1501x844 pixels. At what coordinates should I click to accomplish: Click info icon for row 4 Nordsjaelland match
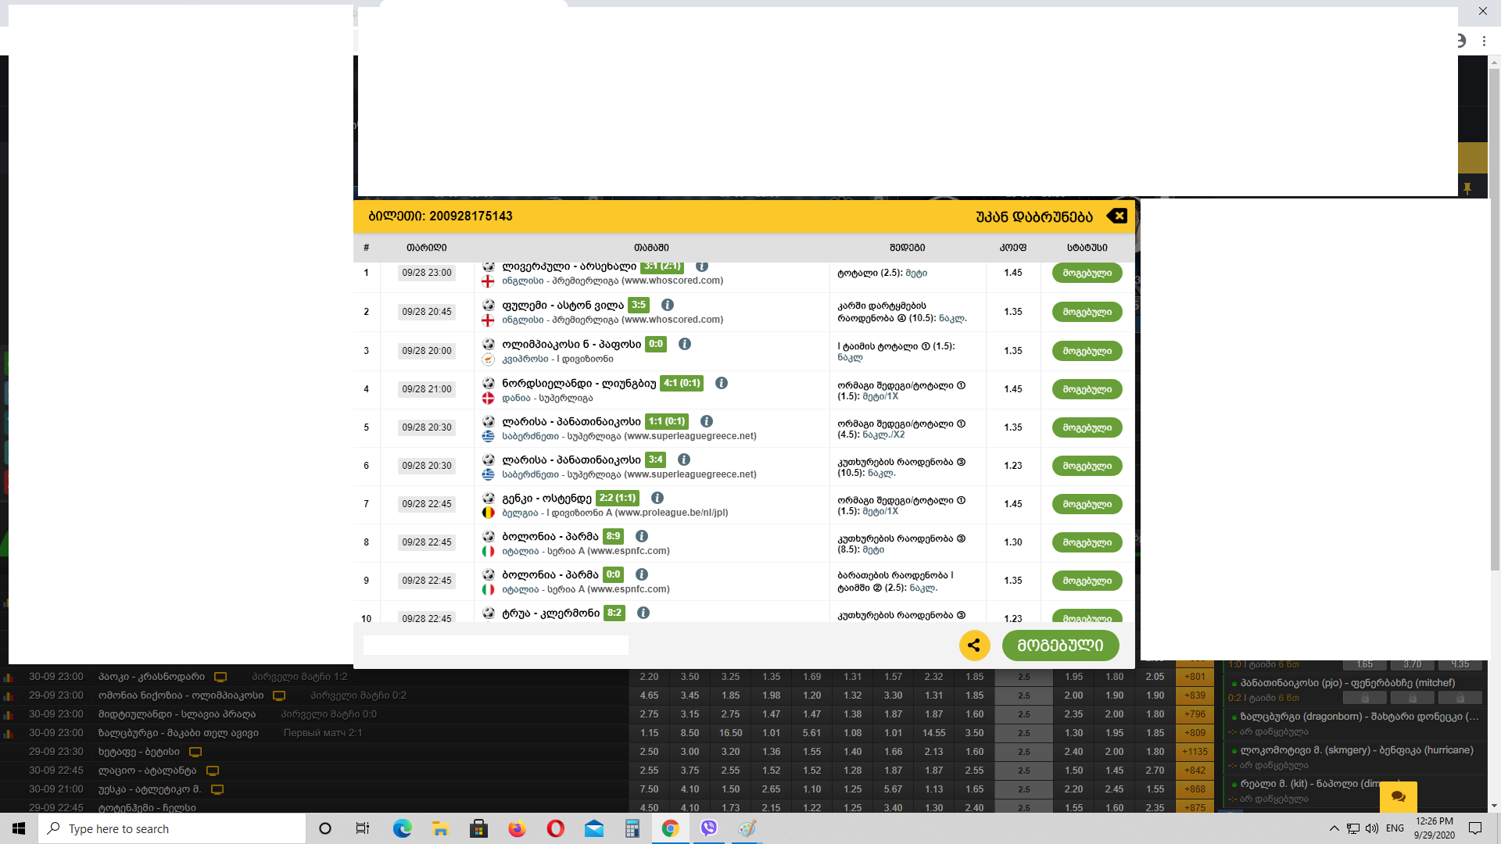pyautogui.click(x=722, y=383)
